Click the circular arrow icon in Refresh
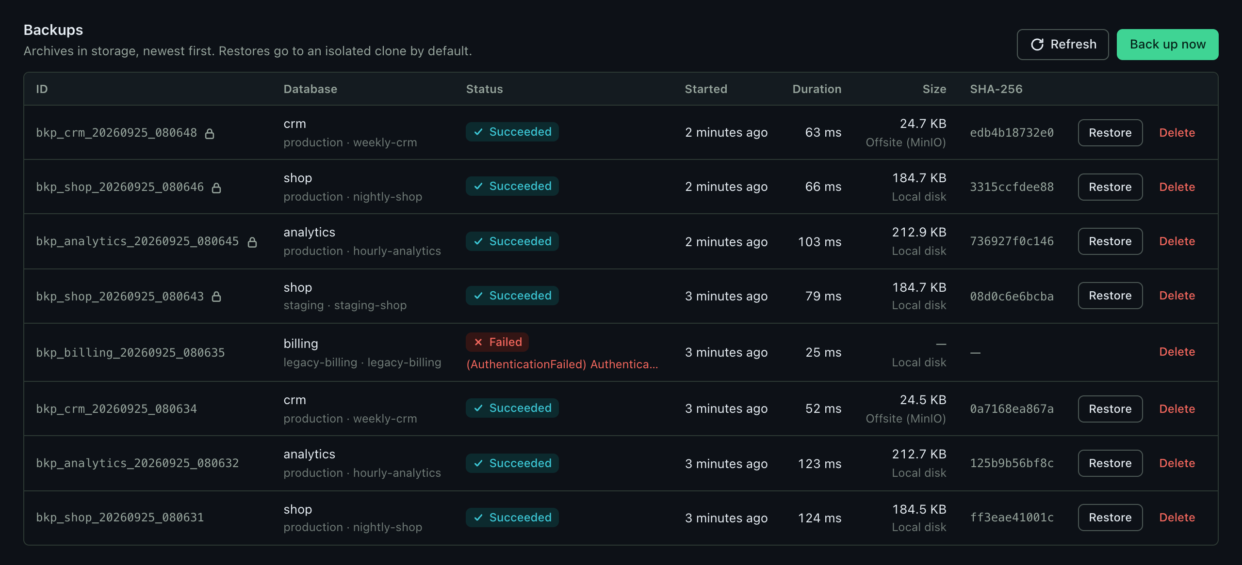Screen dimensions: 1242x565 click(1037, 45)
